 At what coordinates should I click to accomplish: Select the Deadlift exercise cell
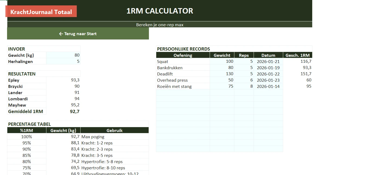[x=183, y=74]
